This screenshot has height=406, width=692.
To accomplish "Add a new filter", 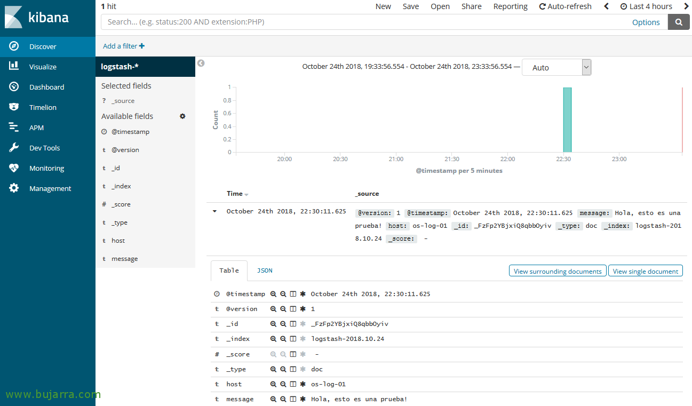I will [x=124, y=46].
